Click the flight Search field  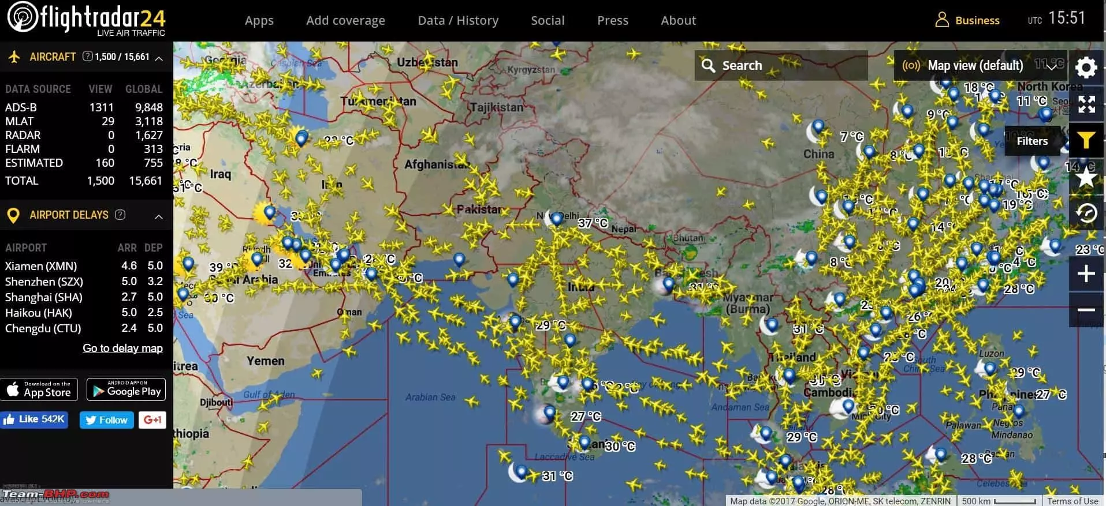point(781,66)
